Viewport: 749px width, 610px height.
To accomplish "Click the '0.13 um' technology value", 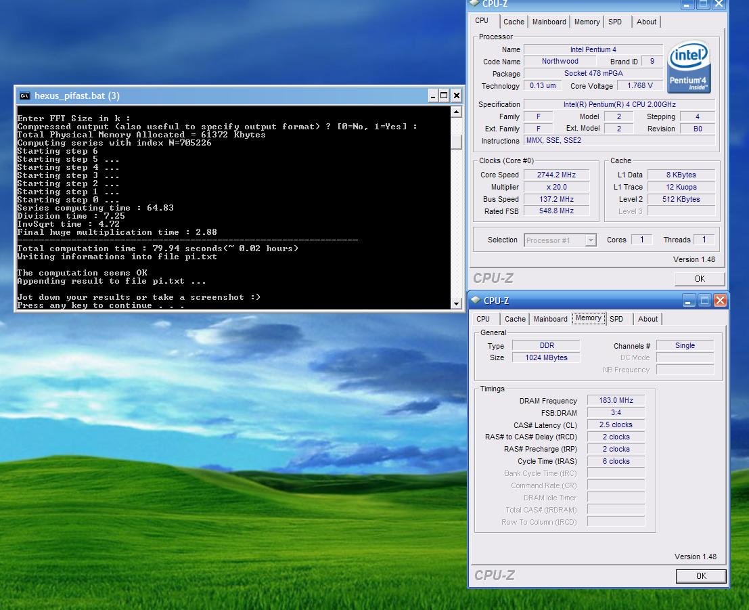I will point(543,85).
